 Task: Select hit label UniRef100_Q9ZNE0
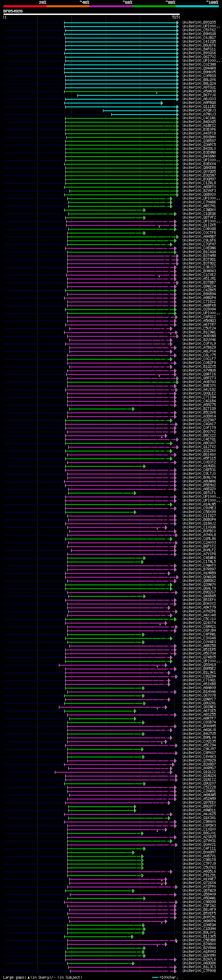[x=199, y=707]
